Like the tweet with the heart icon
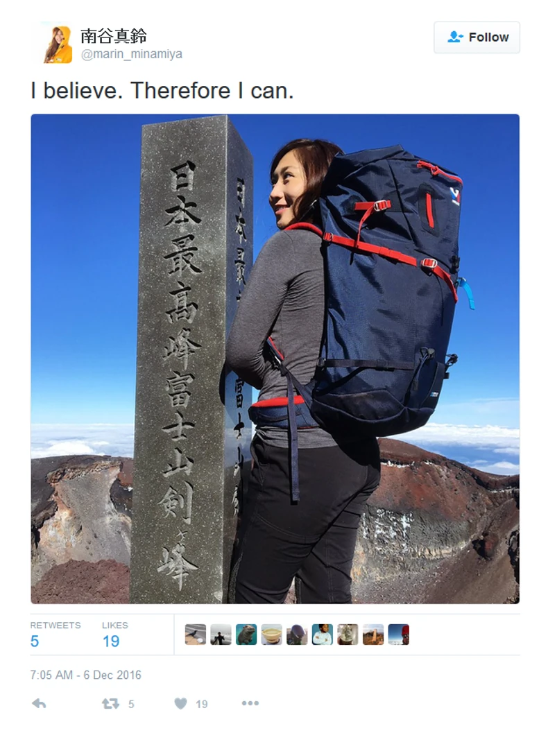 (x=180, y=704)
